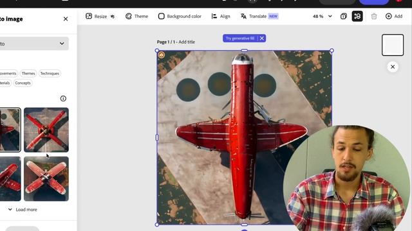This screenshot has height=231, width=412.
Task: Click the Add button in toolbar
Action: [394, 16]
